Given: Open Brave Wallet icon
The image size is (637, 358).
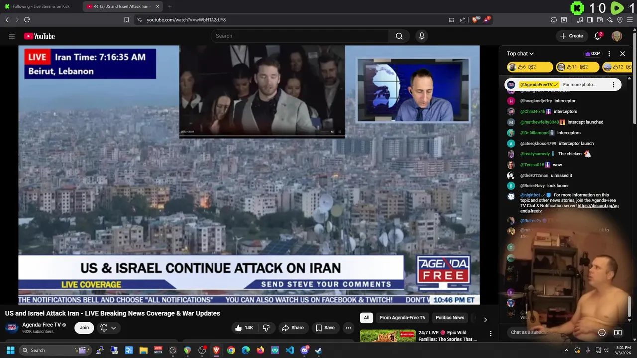Looking at the screenshot, I should click(600, 20).
